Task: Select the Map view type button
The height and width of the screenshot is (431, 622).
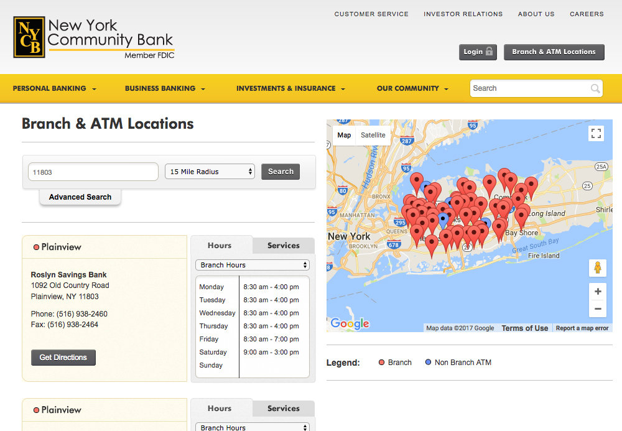Action: point(344,135)
